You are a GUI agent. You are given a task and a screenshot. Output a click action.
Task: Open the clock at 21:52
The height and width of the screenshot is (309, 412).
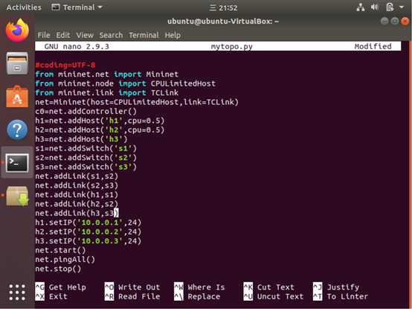pos(223,7)
